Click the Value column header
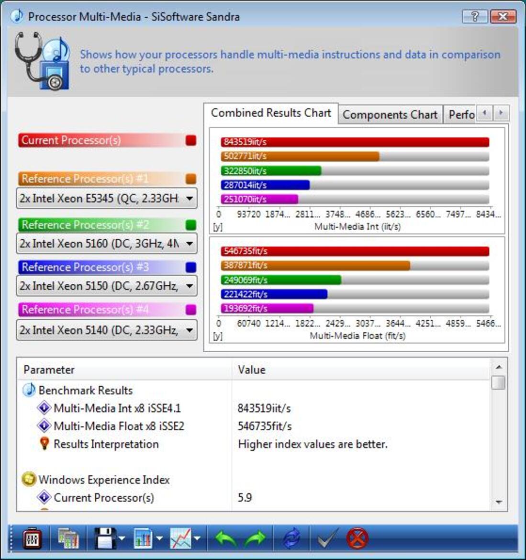This screenshot has width=526, height=560. coord(361,370)
